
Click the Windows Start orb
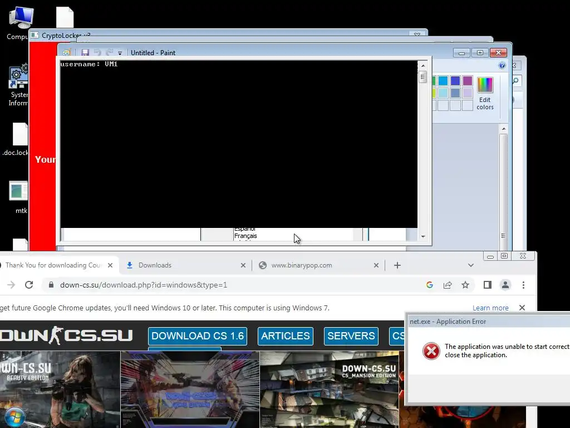click(x=14, y=417)
